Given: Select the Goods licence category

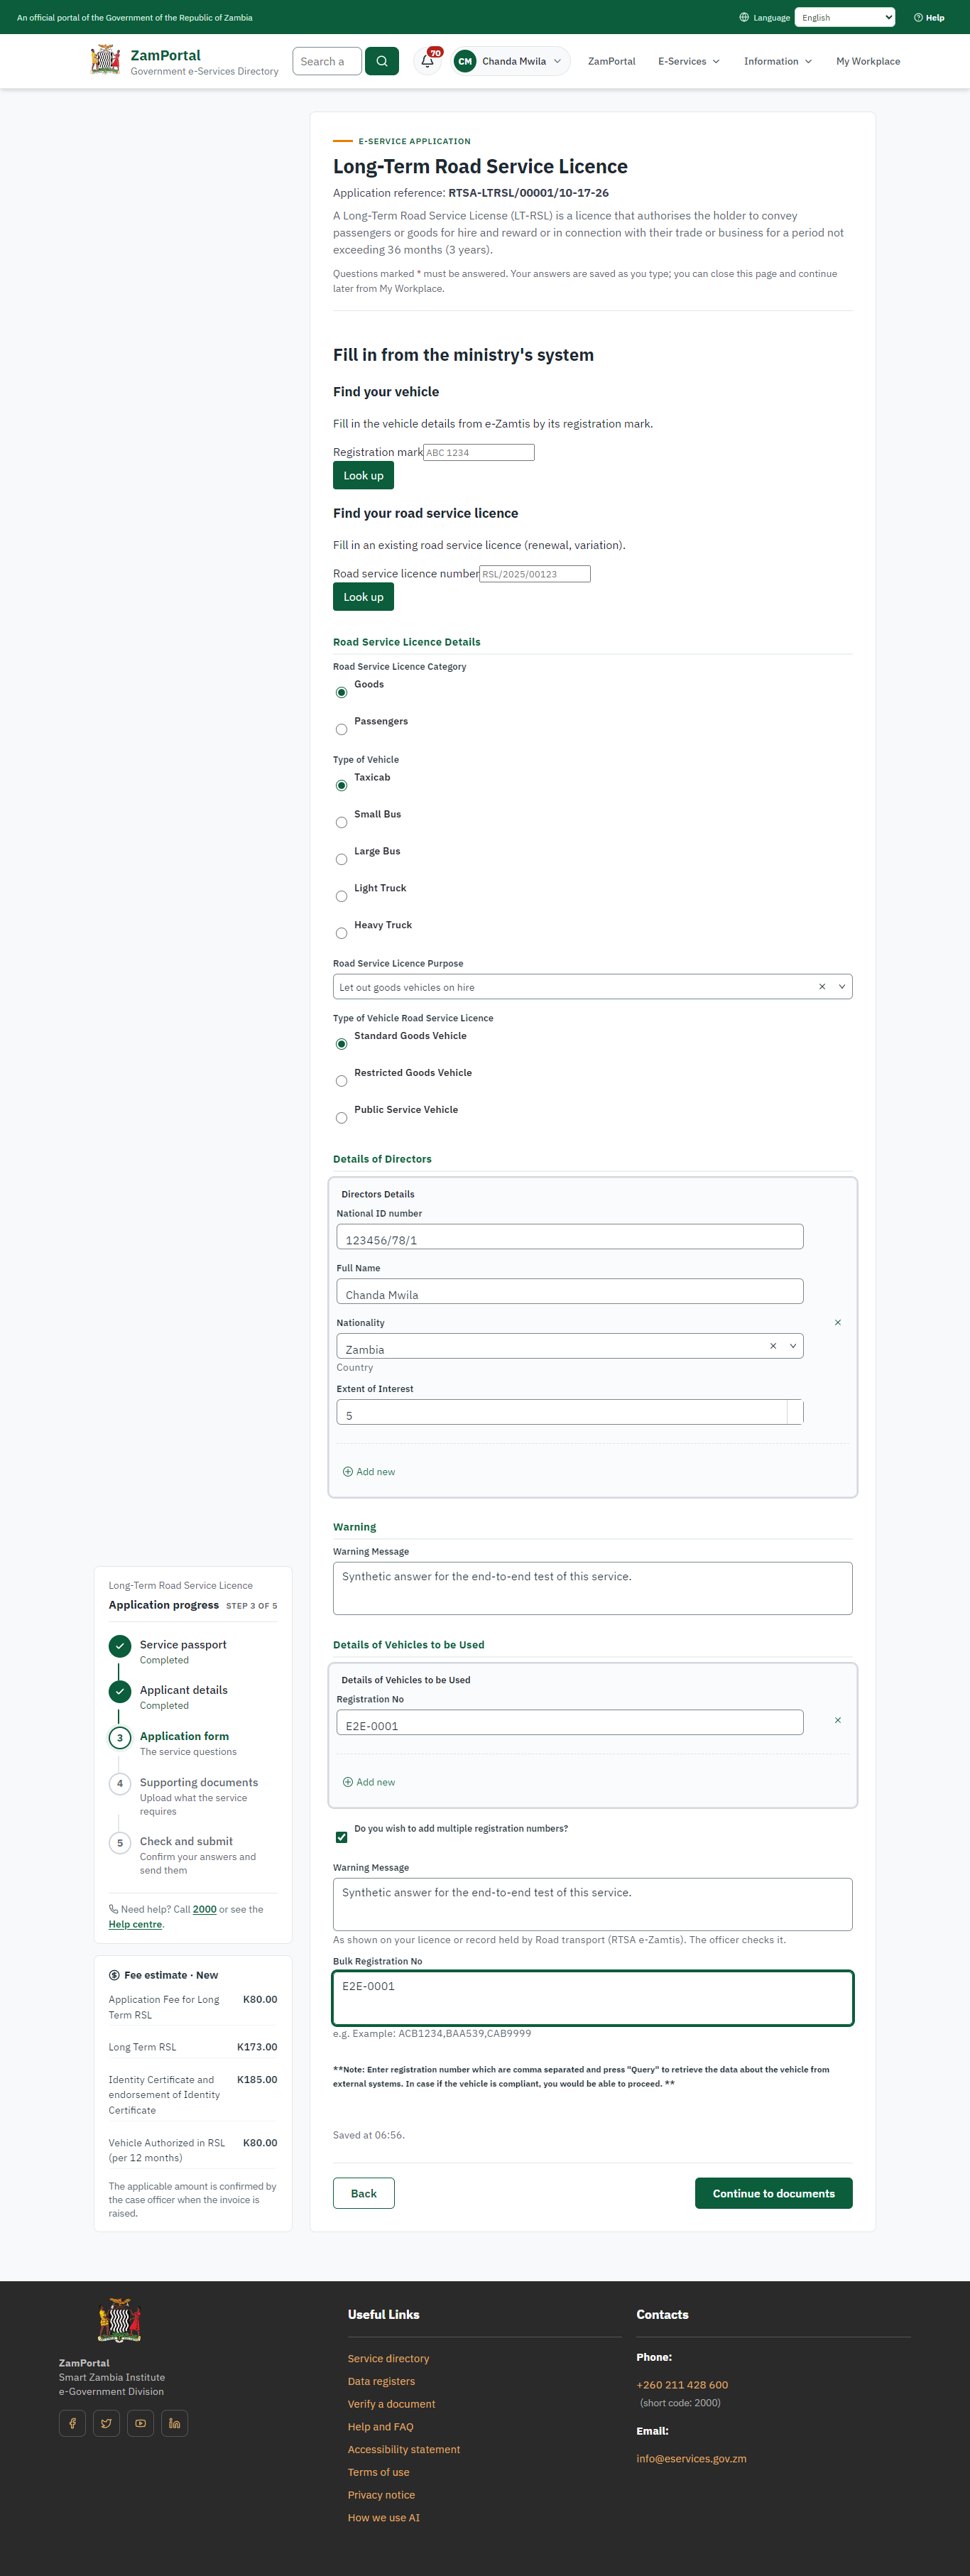Looking at the screenshot, I should tap(341, 692).
